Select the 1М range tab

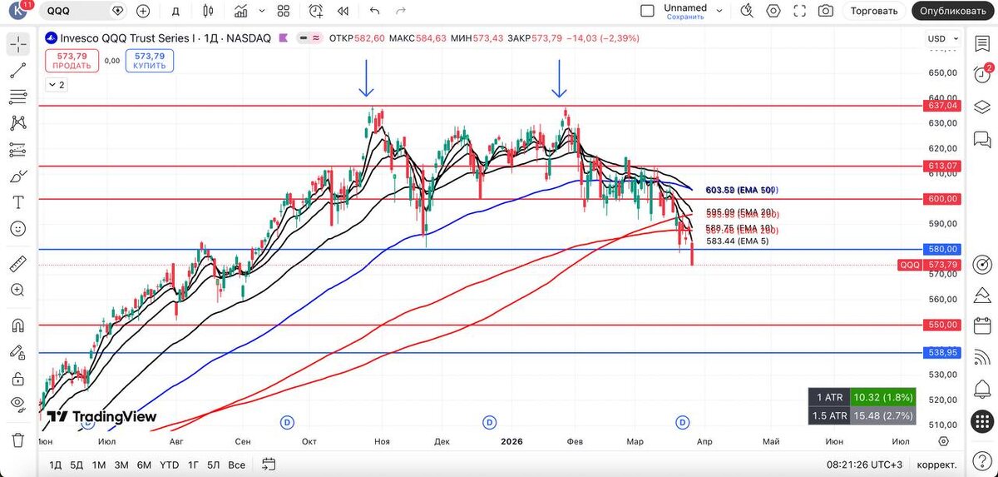[99, 464]
